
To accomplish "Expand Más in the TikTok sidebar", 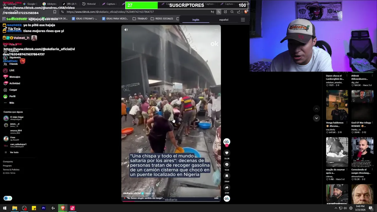I will (9, 103).
